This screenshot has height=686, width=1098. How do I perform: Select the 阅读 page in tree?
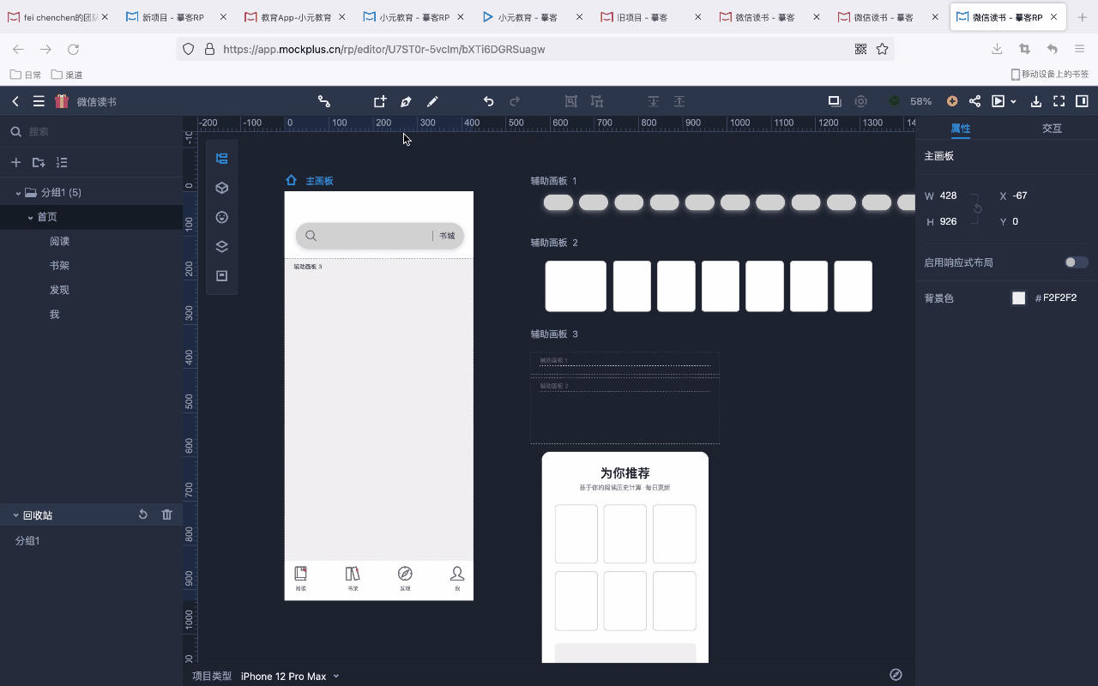(59, 242)
